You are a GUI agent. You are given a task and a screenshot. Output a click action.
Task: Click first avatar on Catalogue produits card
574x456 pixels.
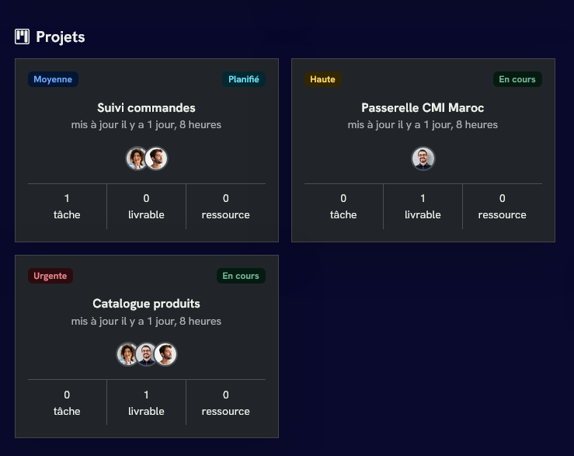[127, 354]
